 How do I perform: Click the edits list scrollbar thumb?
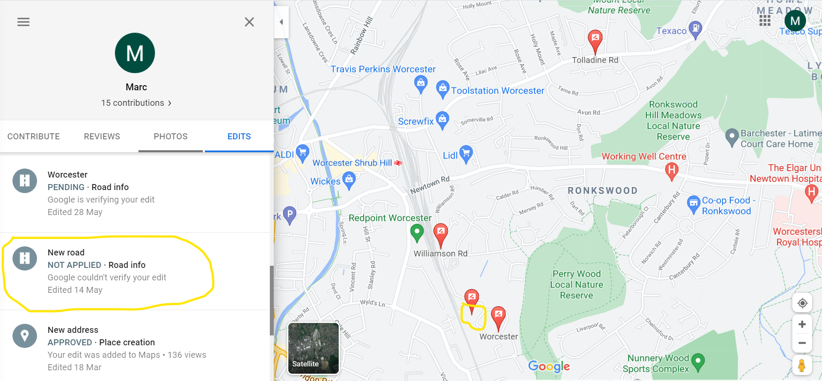272,300
